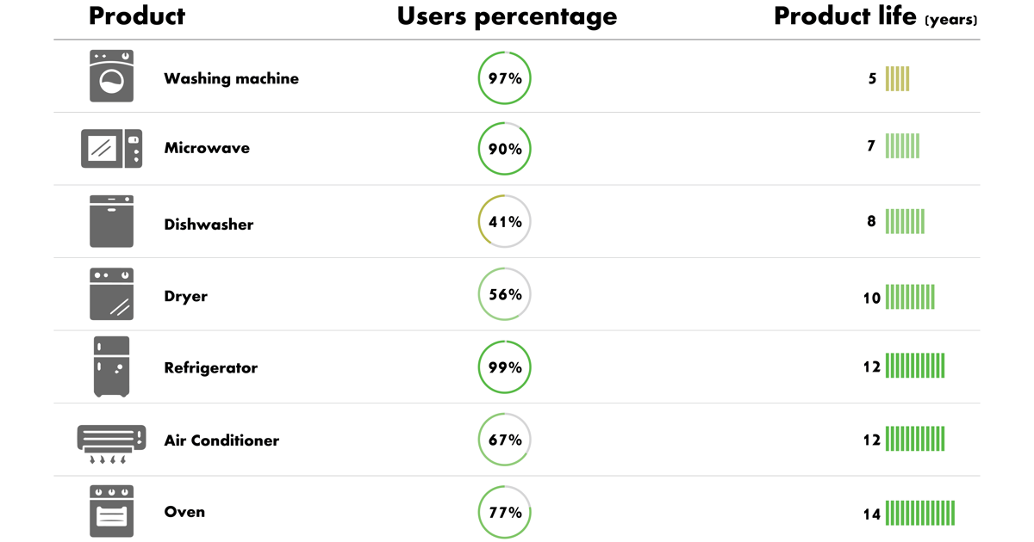Click the microwave icon
The height and width of the screenshot is (542, 1034).
(111, 149)
